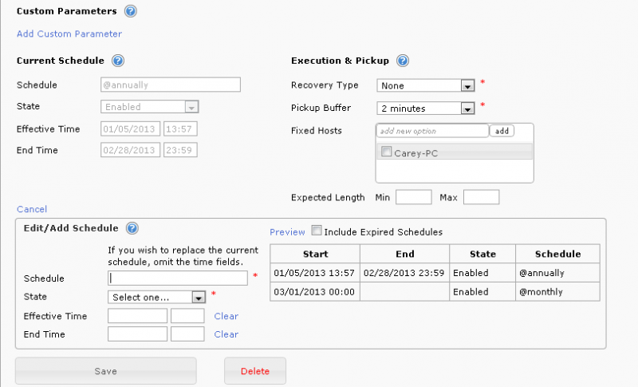Click the Save button
The height and width of the screenshot is (387, 638).
tap(106, 371)
